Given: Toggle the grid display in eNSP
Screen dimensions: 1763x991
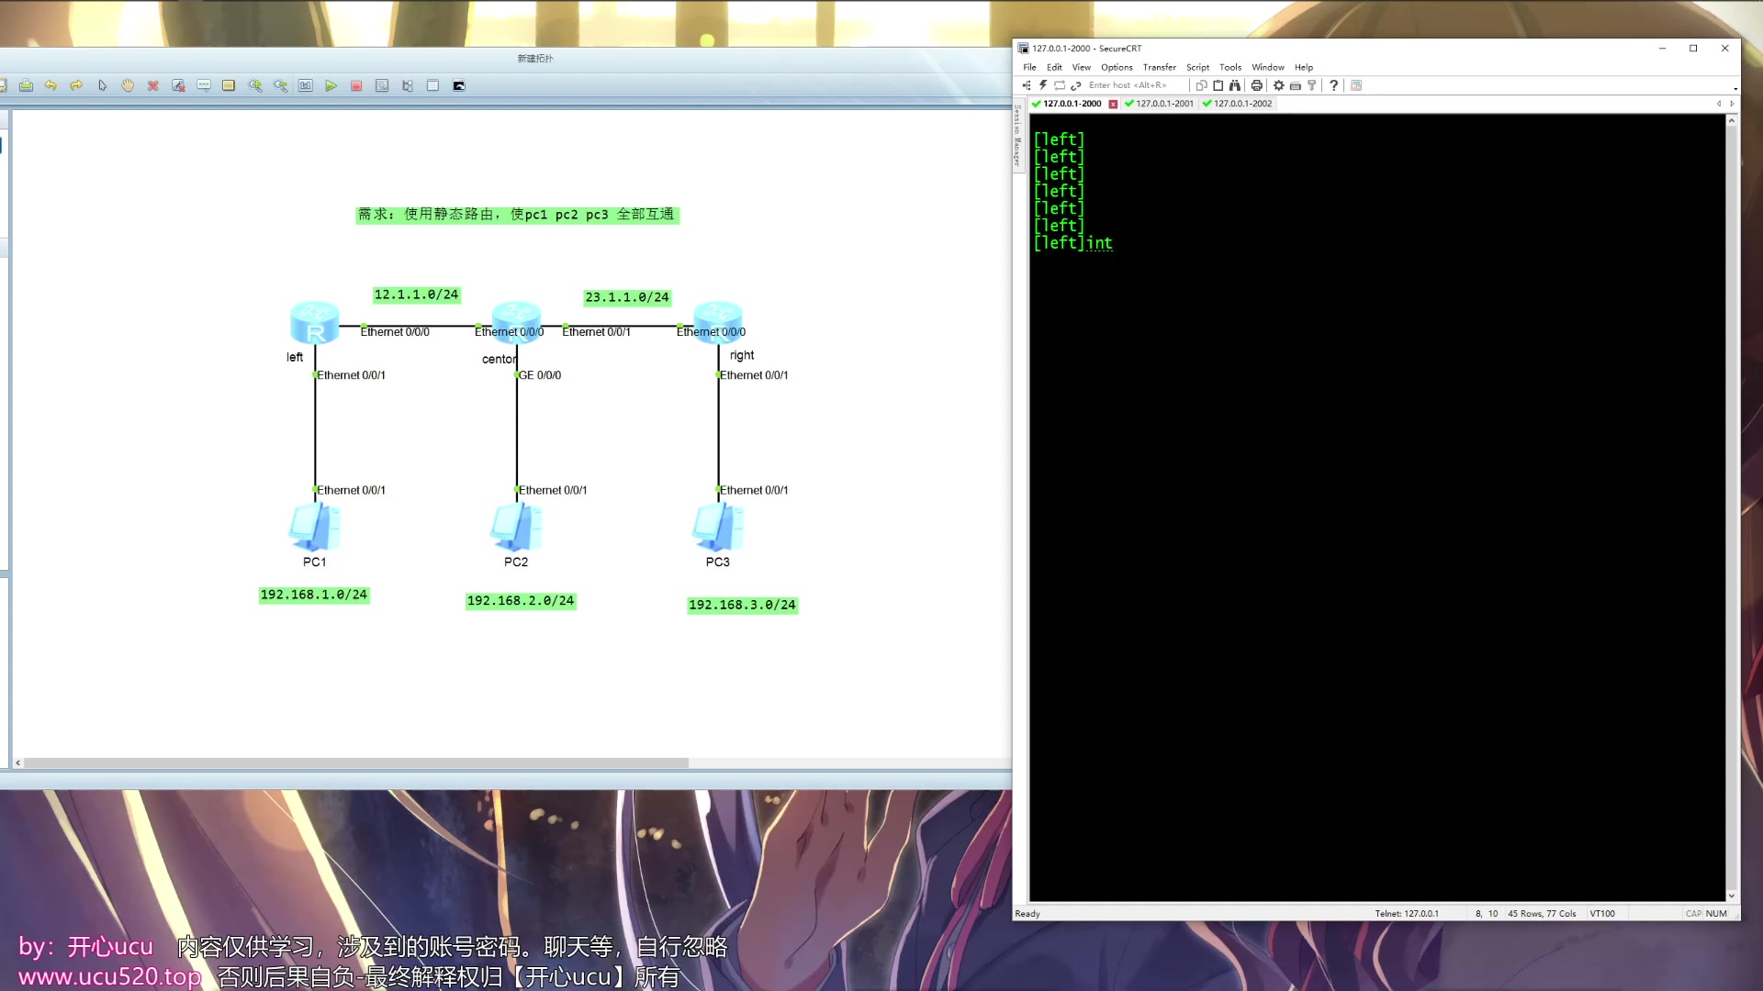Looking at the screenshot, I should click(x=432, y=85).
